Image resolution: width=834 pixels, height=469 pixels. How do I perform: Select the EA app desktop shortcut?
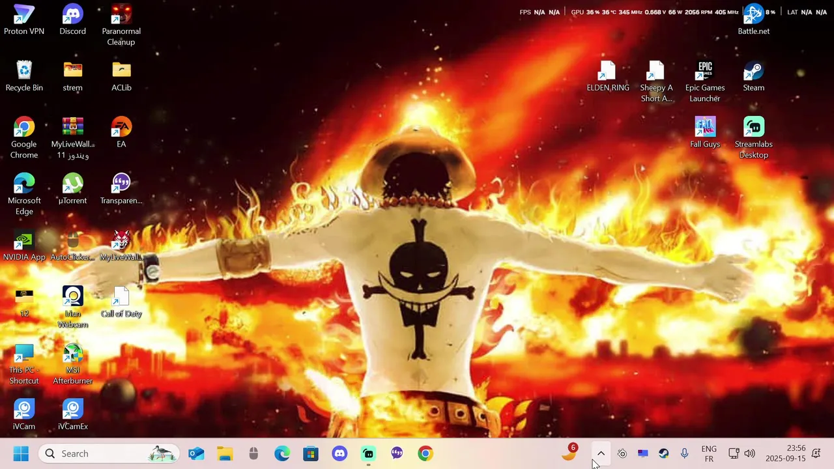[x=121, y=133]
